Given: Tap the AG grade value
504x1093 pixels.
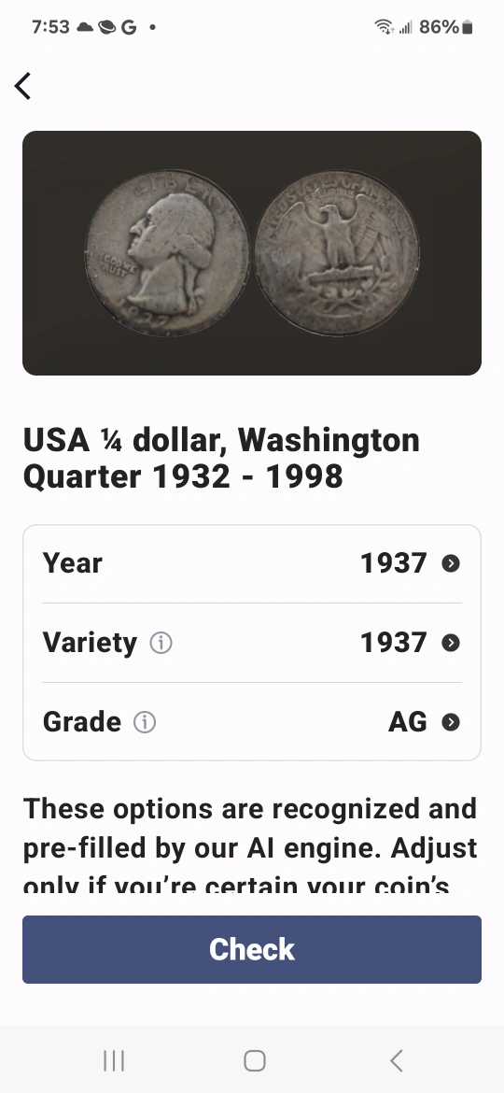Looking at the screenshot, I should [x=408, y=722].
